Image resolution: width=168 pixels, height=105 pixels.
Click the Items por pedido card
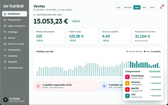115,36
